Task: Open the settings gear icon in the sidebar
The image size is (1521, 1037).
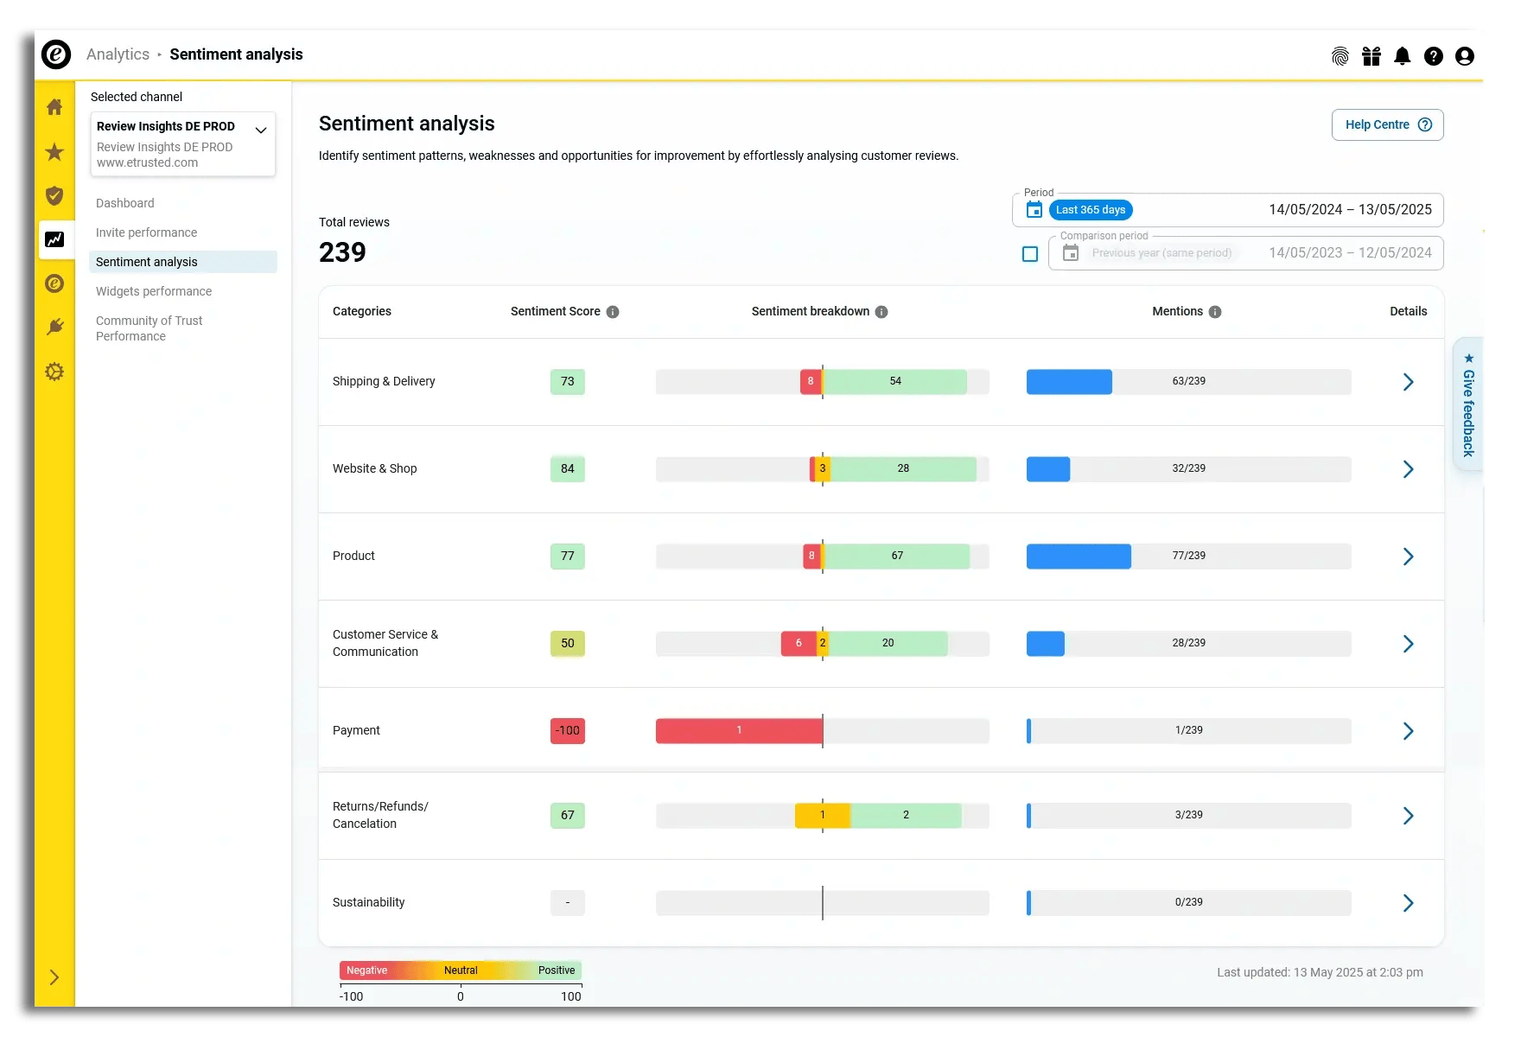Action: tap(54, 371)
